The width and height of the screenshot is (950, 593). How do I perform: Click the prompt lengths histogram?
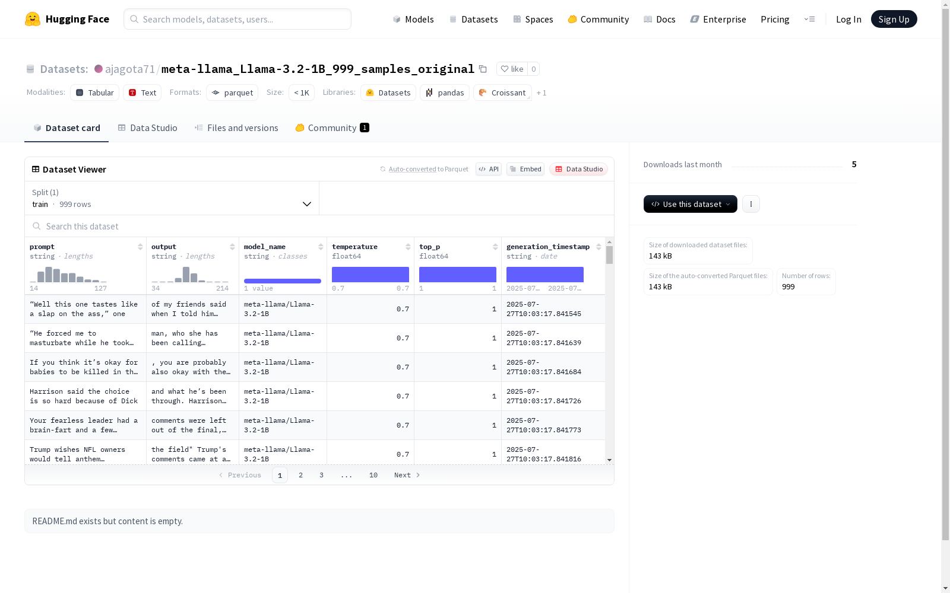coord(68,274)
